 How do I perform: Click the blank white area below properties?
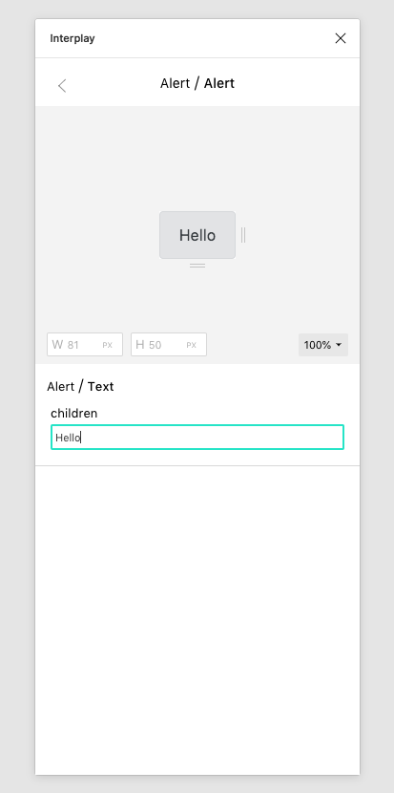pos(197,619)
